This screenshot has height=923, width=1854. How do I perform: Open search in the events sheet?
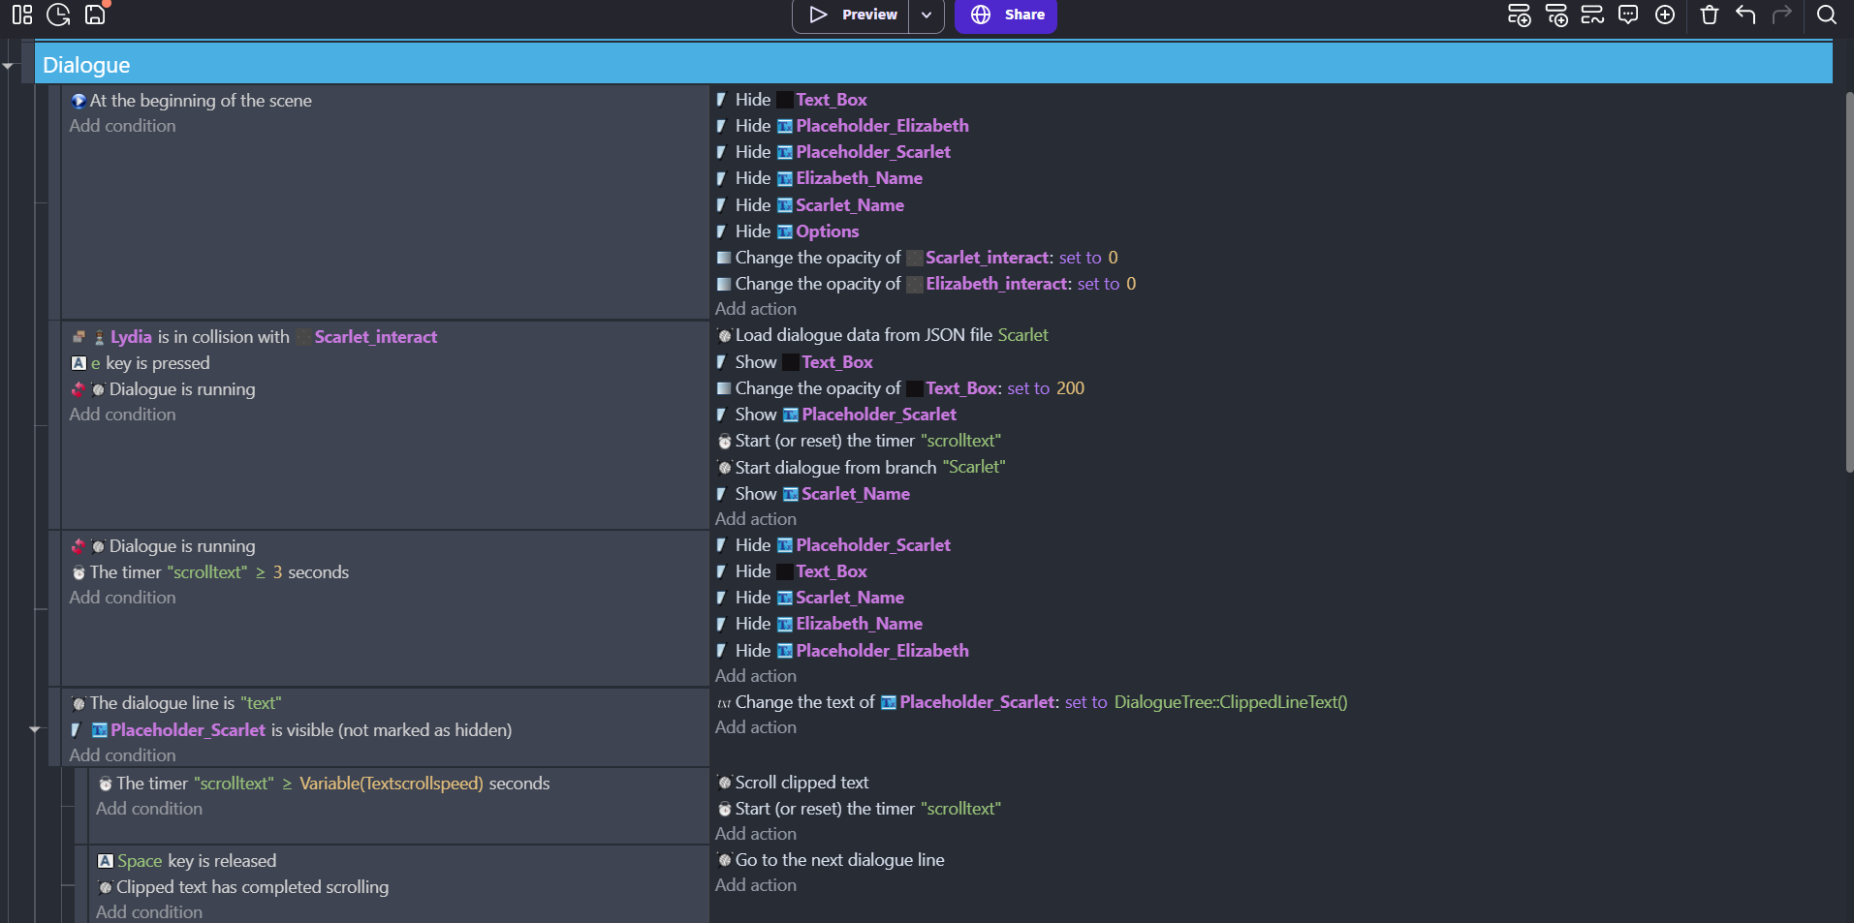[1827, 15]
